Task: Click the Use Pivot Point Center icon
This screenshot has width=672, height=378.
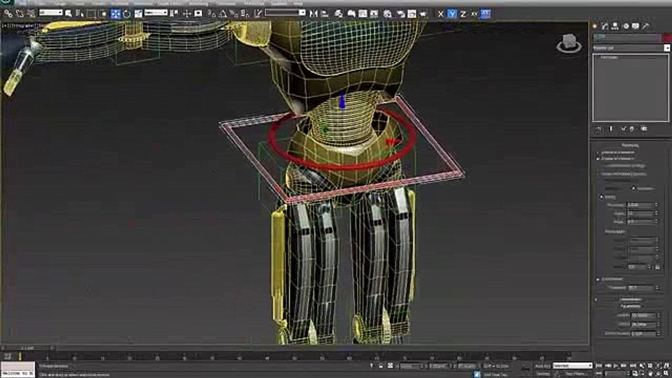Action: pyautogui.click(x=175, y=14)
